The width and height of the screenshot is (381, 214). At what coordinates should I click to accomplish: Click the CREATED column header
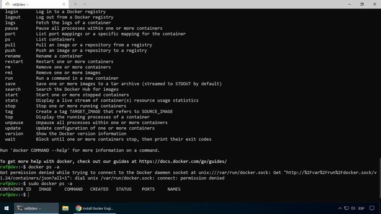pyautogui.click(x=99, y=189)
